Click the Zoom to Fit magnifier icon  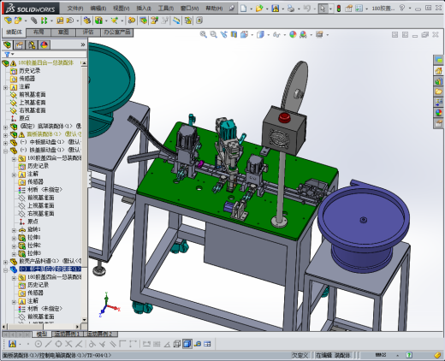[x=203, y=35]
